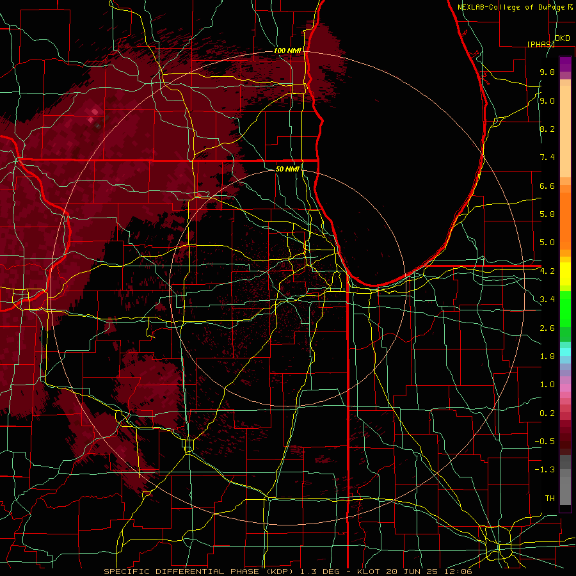This screenshot has width=576, height=576.
Task: Click the 50 NMI range ring label
Action: click(287, 169)
